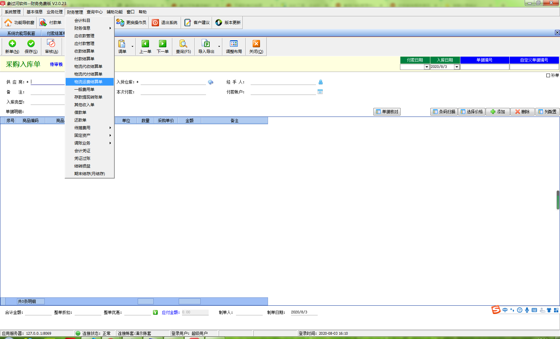Click 金额 column header
Viewport: 560px width, 339px height.
click(x=190, y=121)
